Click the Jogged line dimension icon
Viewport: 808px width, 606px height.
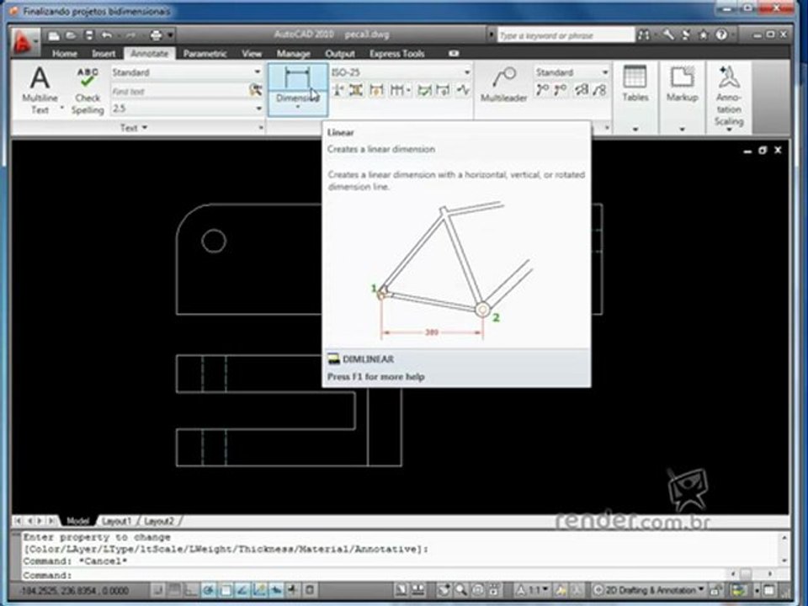click(x=463, y=91)
